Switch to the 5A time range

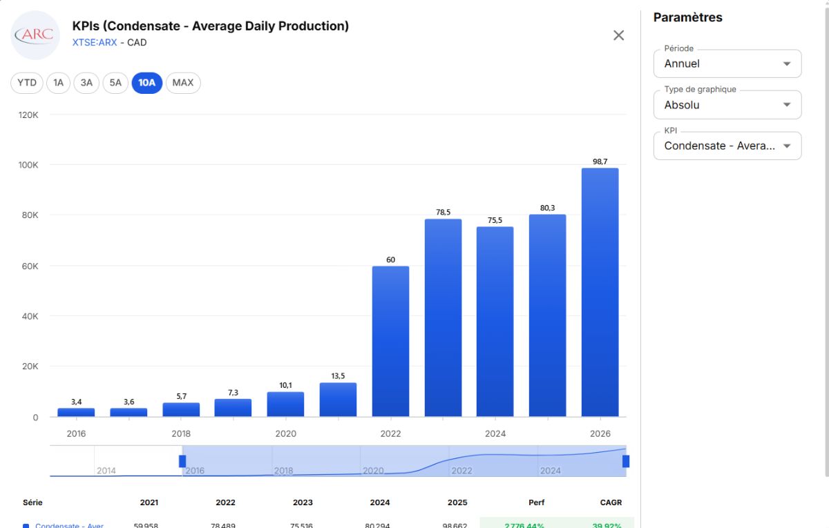(115, 83)
